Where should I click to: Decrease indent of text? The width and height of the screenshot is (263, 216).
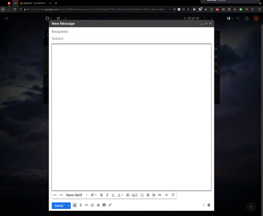pos(148,195)
